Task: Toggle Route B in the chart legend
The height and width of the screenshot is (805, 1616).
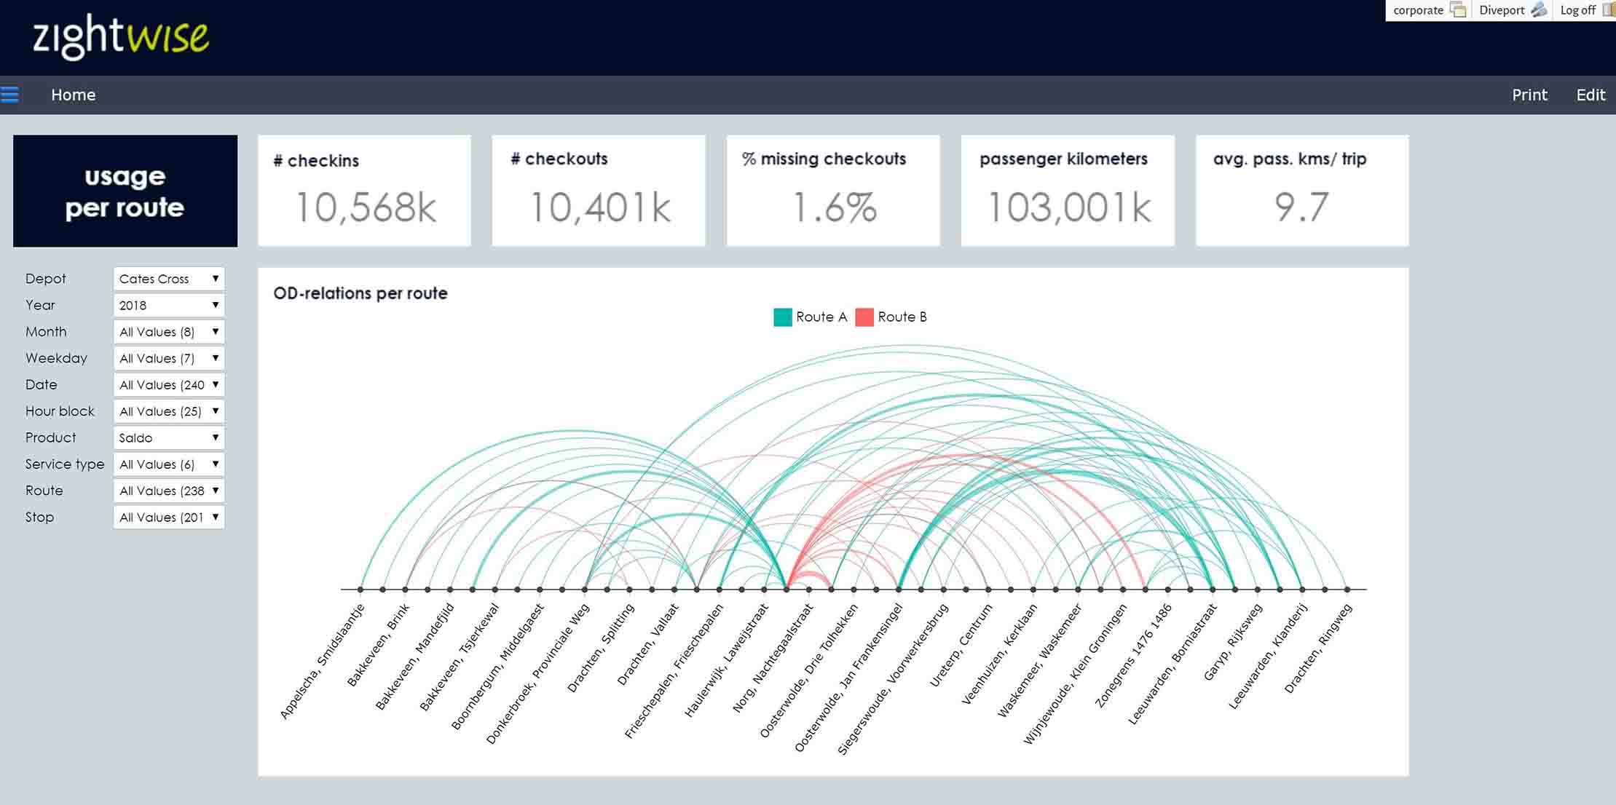Action: coord(903,317)
